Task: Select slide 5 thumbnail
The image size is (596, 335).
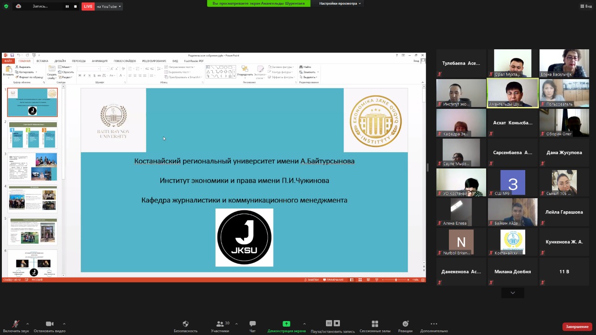Action: click(33, 231)
